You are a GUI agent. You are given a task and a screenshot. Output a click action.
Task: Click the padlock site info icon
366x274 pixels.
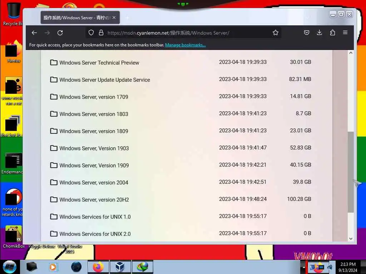coord(101,32)
